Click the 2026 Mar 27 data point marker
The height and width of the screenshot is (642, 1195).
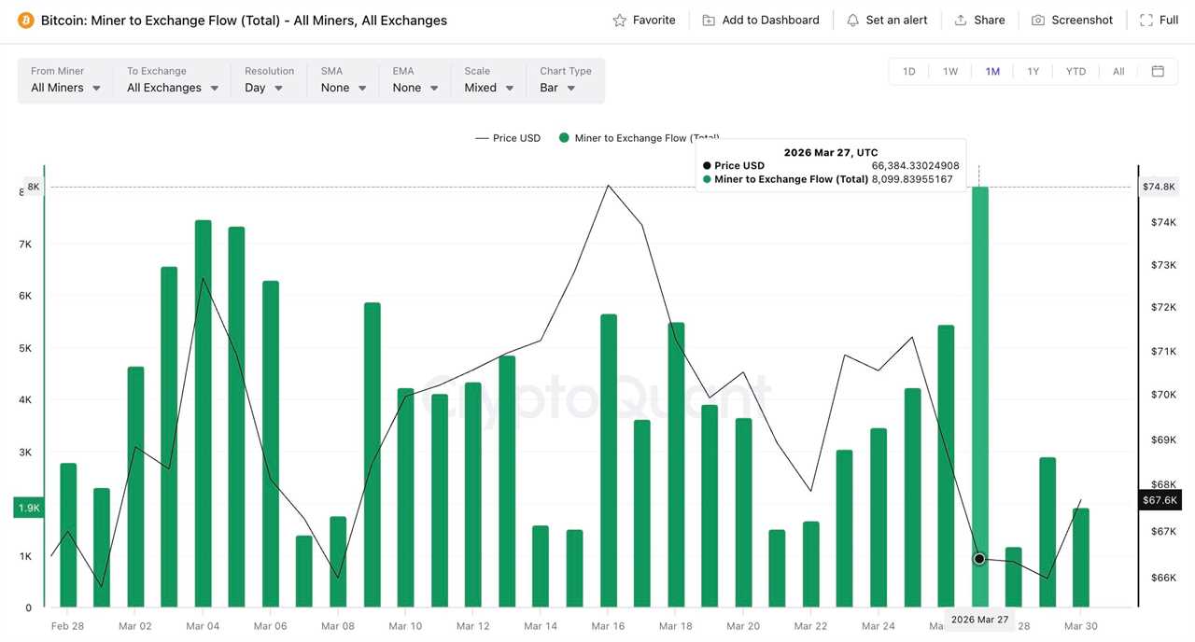pyautogui.click(x=978, y=559)
